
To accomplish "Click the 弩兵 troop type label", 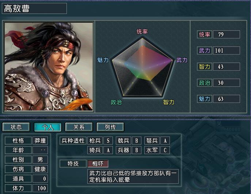I will [152, 141].
